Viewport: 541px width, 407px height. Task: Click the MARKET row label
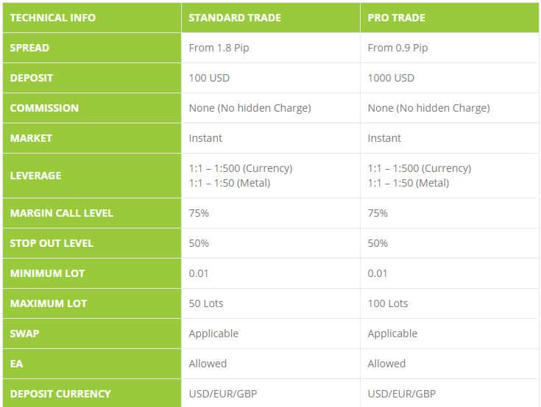tap(31, 138)
